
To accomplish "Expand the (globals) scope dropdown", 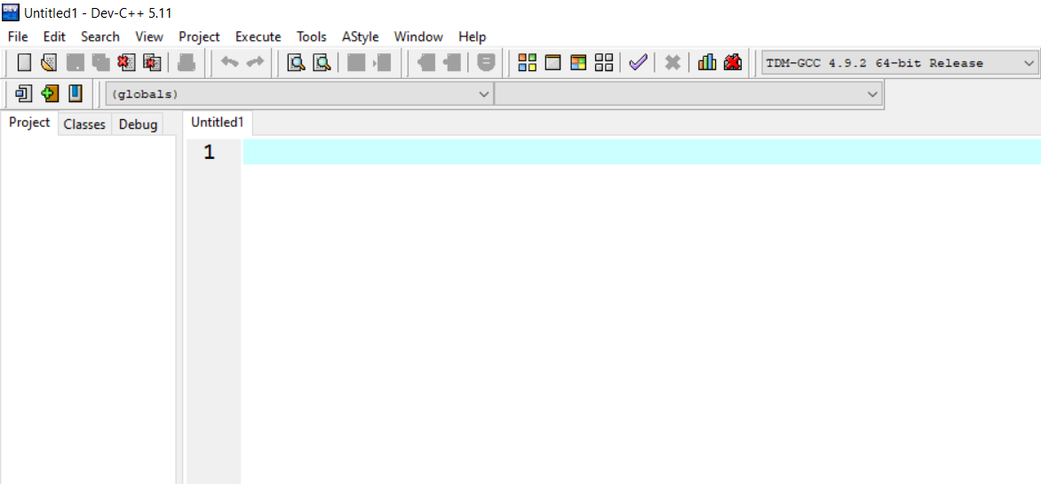I will [299, 94].
